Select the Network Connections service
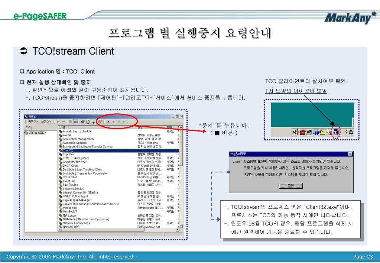Viewport: 380px width, 263px height. [x=119, y=223]
